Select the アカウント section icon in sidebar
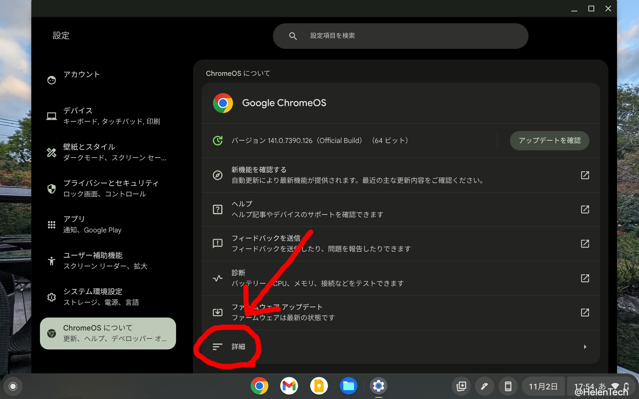 click(52, 79)
